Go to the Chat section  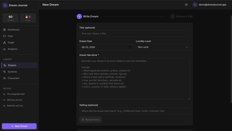(x=19, y=36)
